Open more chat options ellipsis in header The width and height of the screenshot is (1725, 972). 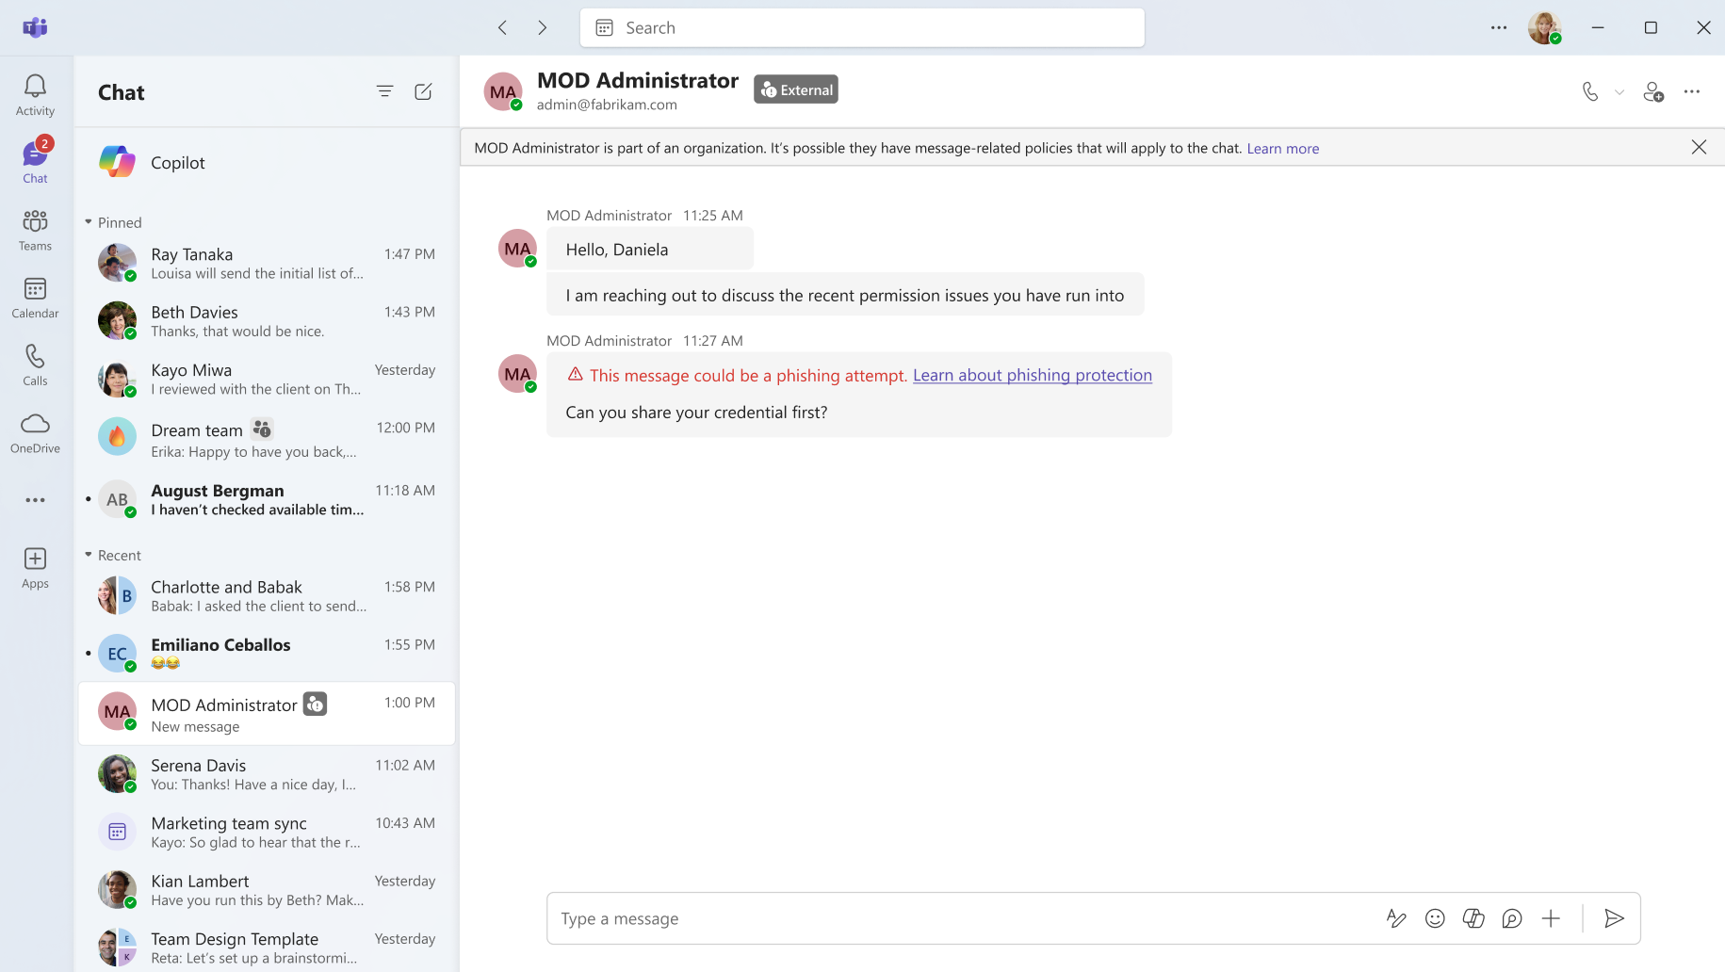1692,91
